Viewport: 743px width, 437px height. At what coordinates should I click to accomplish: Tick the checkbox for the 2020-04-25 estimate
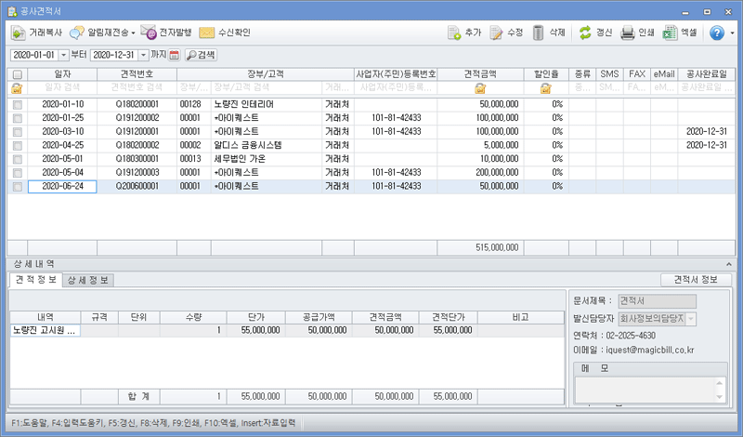(17, 146)
